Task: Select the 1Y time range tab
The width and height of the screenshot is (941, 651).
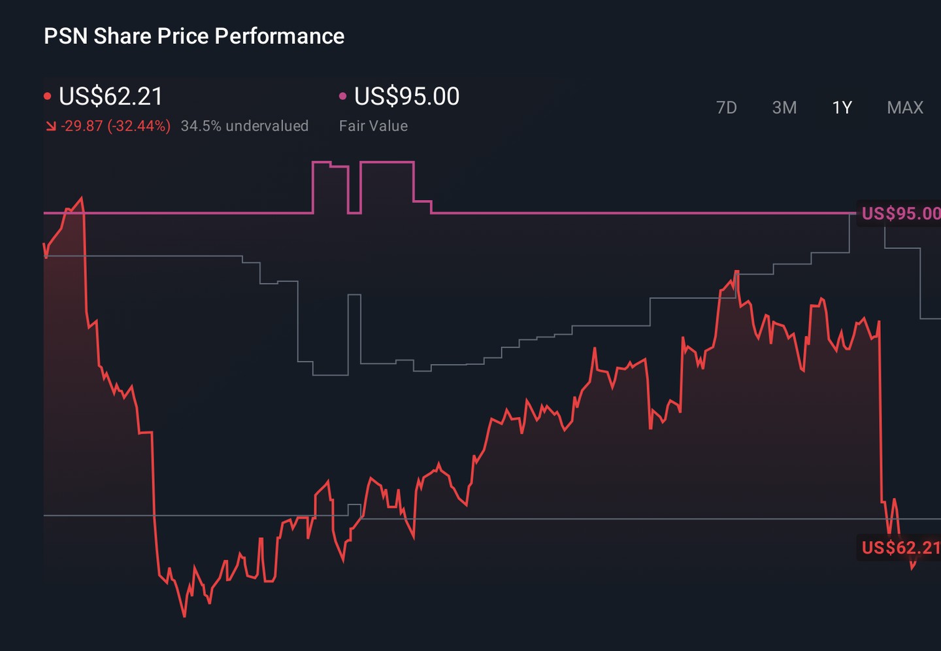Action: [x=842, y=107]
